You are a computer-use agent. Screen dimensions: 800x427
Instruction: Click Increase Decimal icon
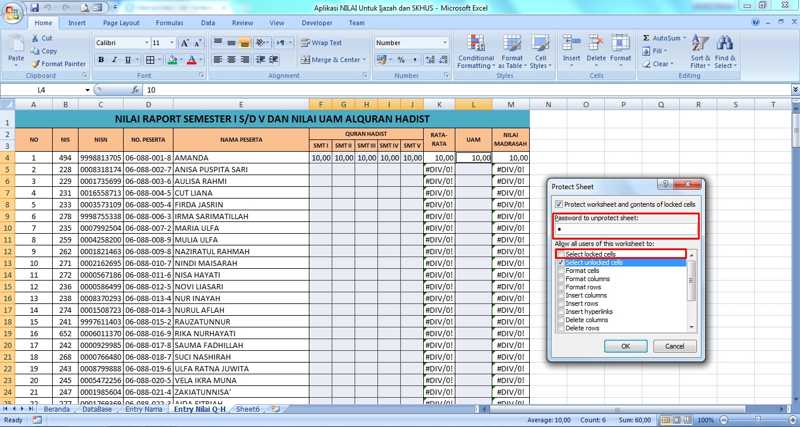tap(430, 60)
